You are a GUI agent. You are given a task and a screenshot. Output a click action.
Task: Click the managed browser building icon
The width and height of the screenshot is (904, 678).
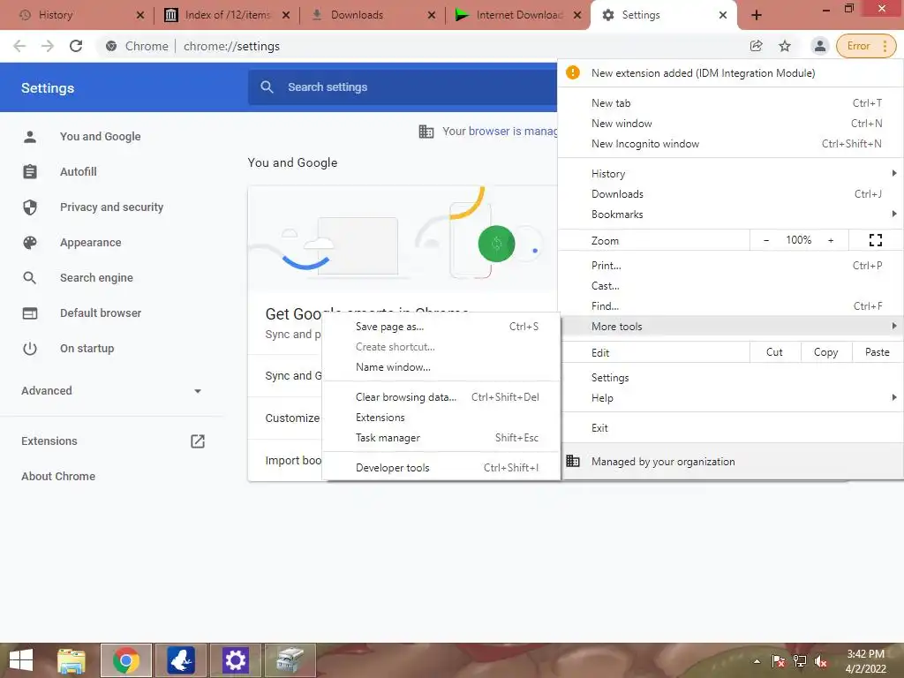click(426, 132)
